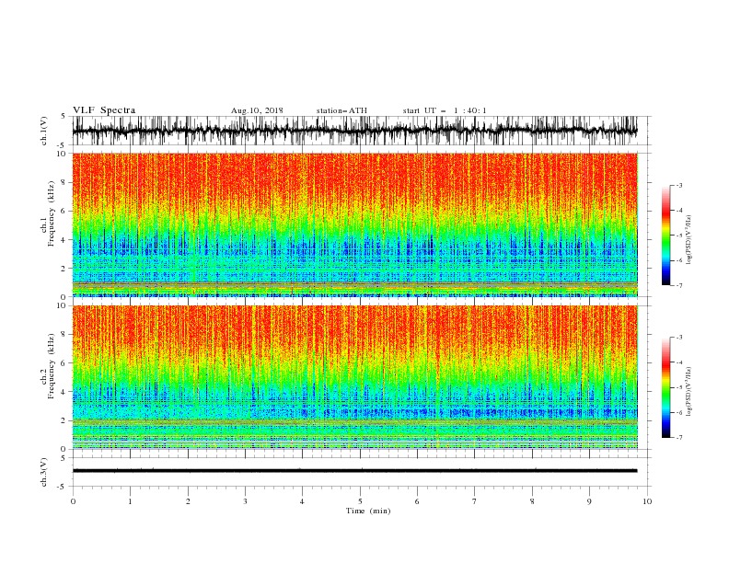Click the upper color bar's log(PSD) label
Image resolution: width=729 pixels, height=563 pixels.
(688, 240)
